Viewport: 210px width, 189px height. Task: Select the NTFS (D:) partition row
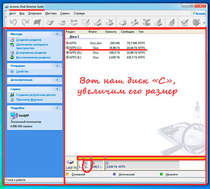point(75,52)
